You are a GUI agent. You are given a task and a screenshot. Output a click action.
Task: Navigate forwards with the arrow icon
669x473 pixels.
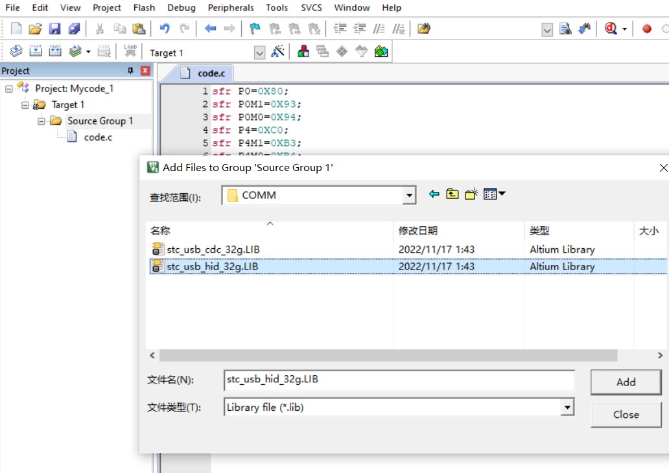[229, 29]
